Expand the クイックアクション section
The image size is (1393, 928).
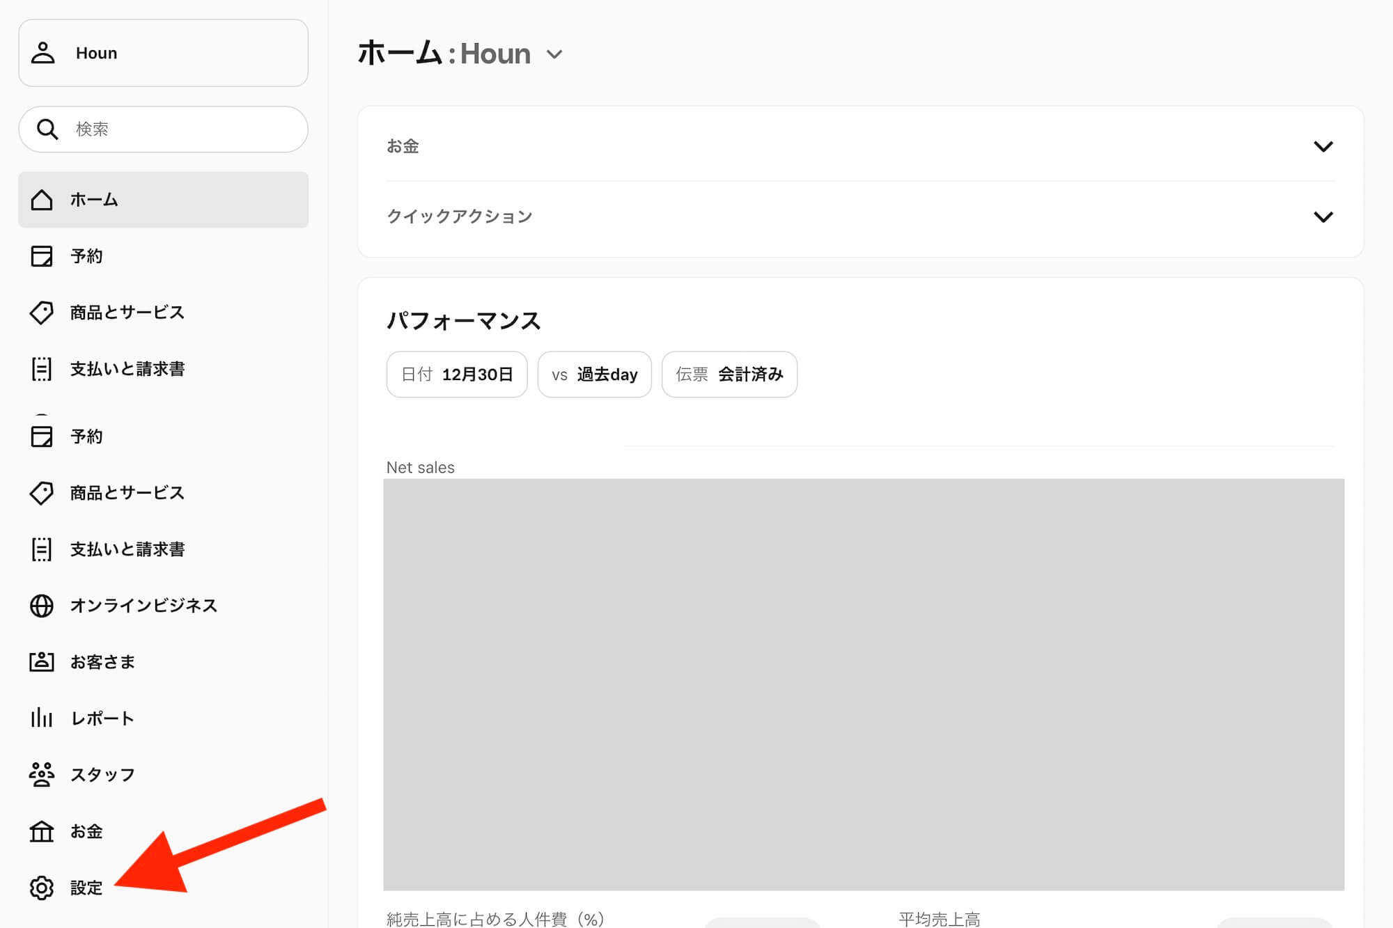click(1323, 217)
